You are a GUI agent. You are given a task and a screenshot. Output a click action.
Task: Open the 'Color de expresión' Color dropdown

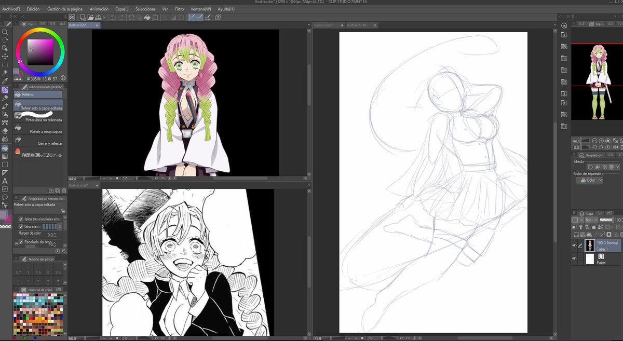coord(590,180)
